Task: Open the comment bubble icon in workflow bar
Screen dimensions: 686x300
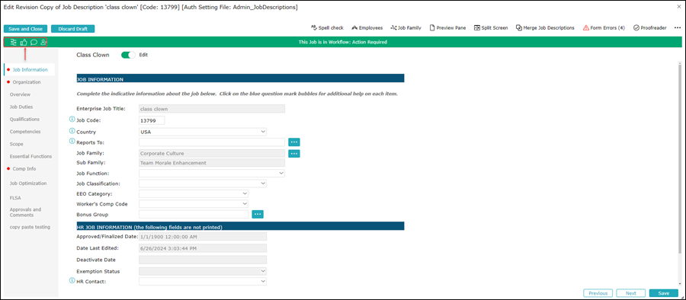Action: click(x=34, y=43)
